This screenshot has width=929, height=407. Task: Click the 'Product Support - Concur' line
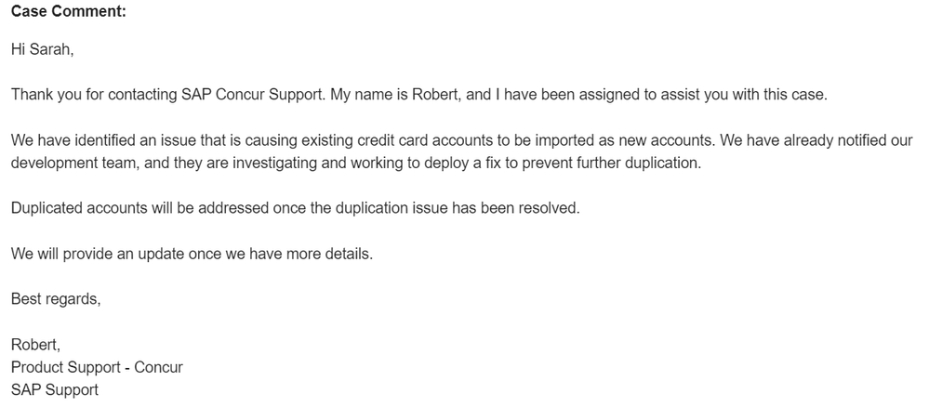click(x=97, y=367)
